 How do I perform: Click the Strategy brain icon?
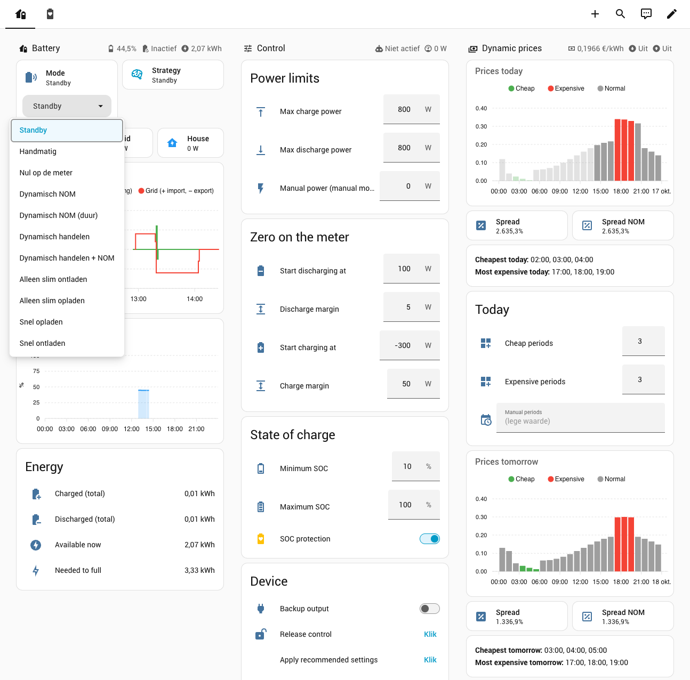tap(137, 75)
